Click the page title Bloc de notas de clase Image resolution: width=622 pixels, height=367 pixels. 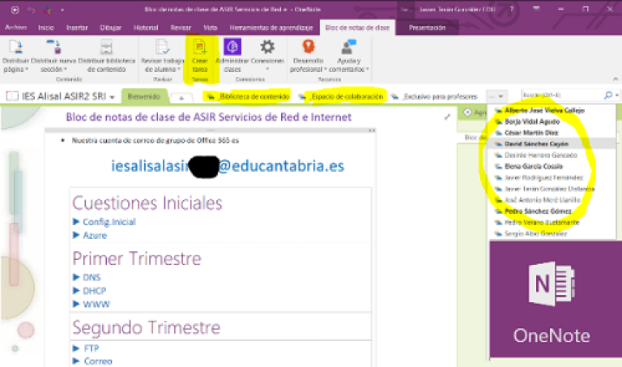coord(209,117)
